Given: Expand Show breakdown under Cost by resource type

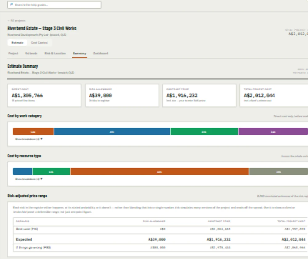Looking at the screenshot, I should click(29, 179).
